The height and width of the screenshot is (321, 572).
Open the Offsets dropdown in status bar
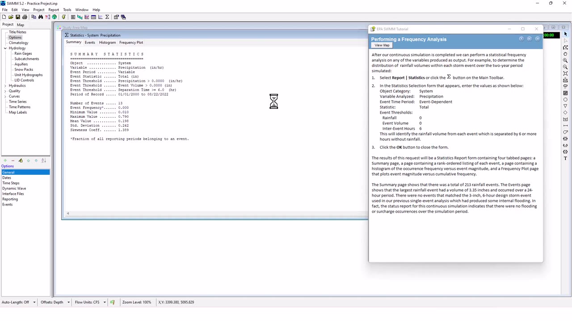tap(67, 302)
